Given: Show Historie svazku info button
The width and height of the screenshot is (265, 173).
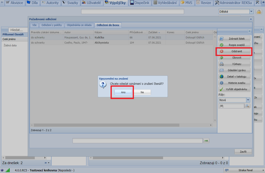Looking at the screenshot, I should click(234, 83).
